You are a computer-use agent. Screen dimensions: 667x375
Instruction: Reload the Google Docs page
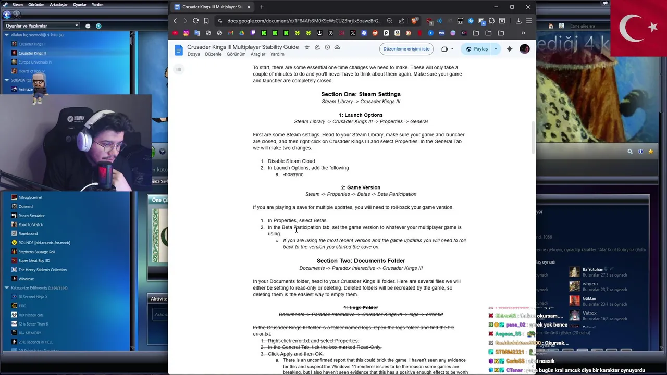click(195, 21)
